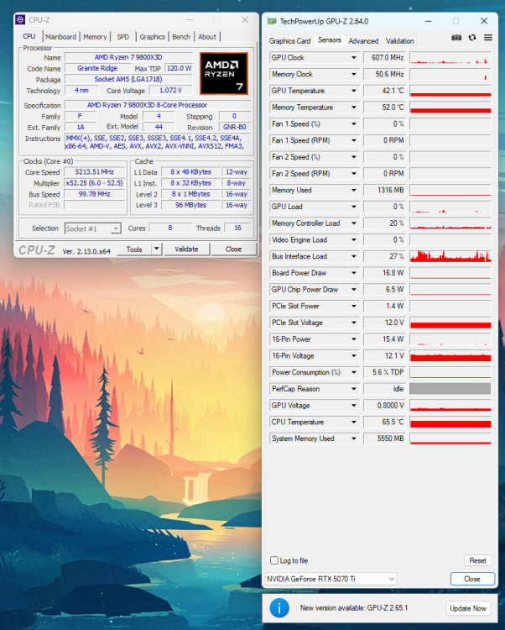Open the CPU Temperature sensor dropdown
The width and height of the screenshot is (505, 630).
354,422
